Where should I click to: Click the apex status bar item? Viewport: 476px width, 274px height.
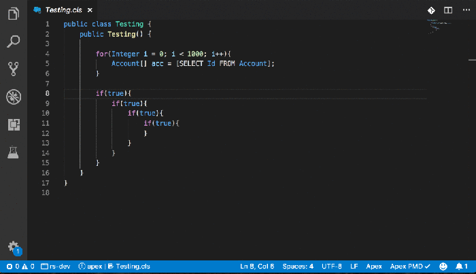[90, 267]
